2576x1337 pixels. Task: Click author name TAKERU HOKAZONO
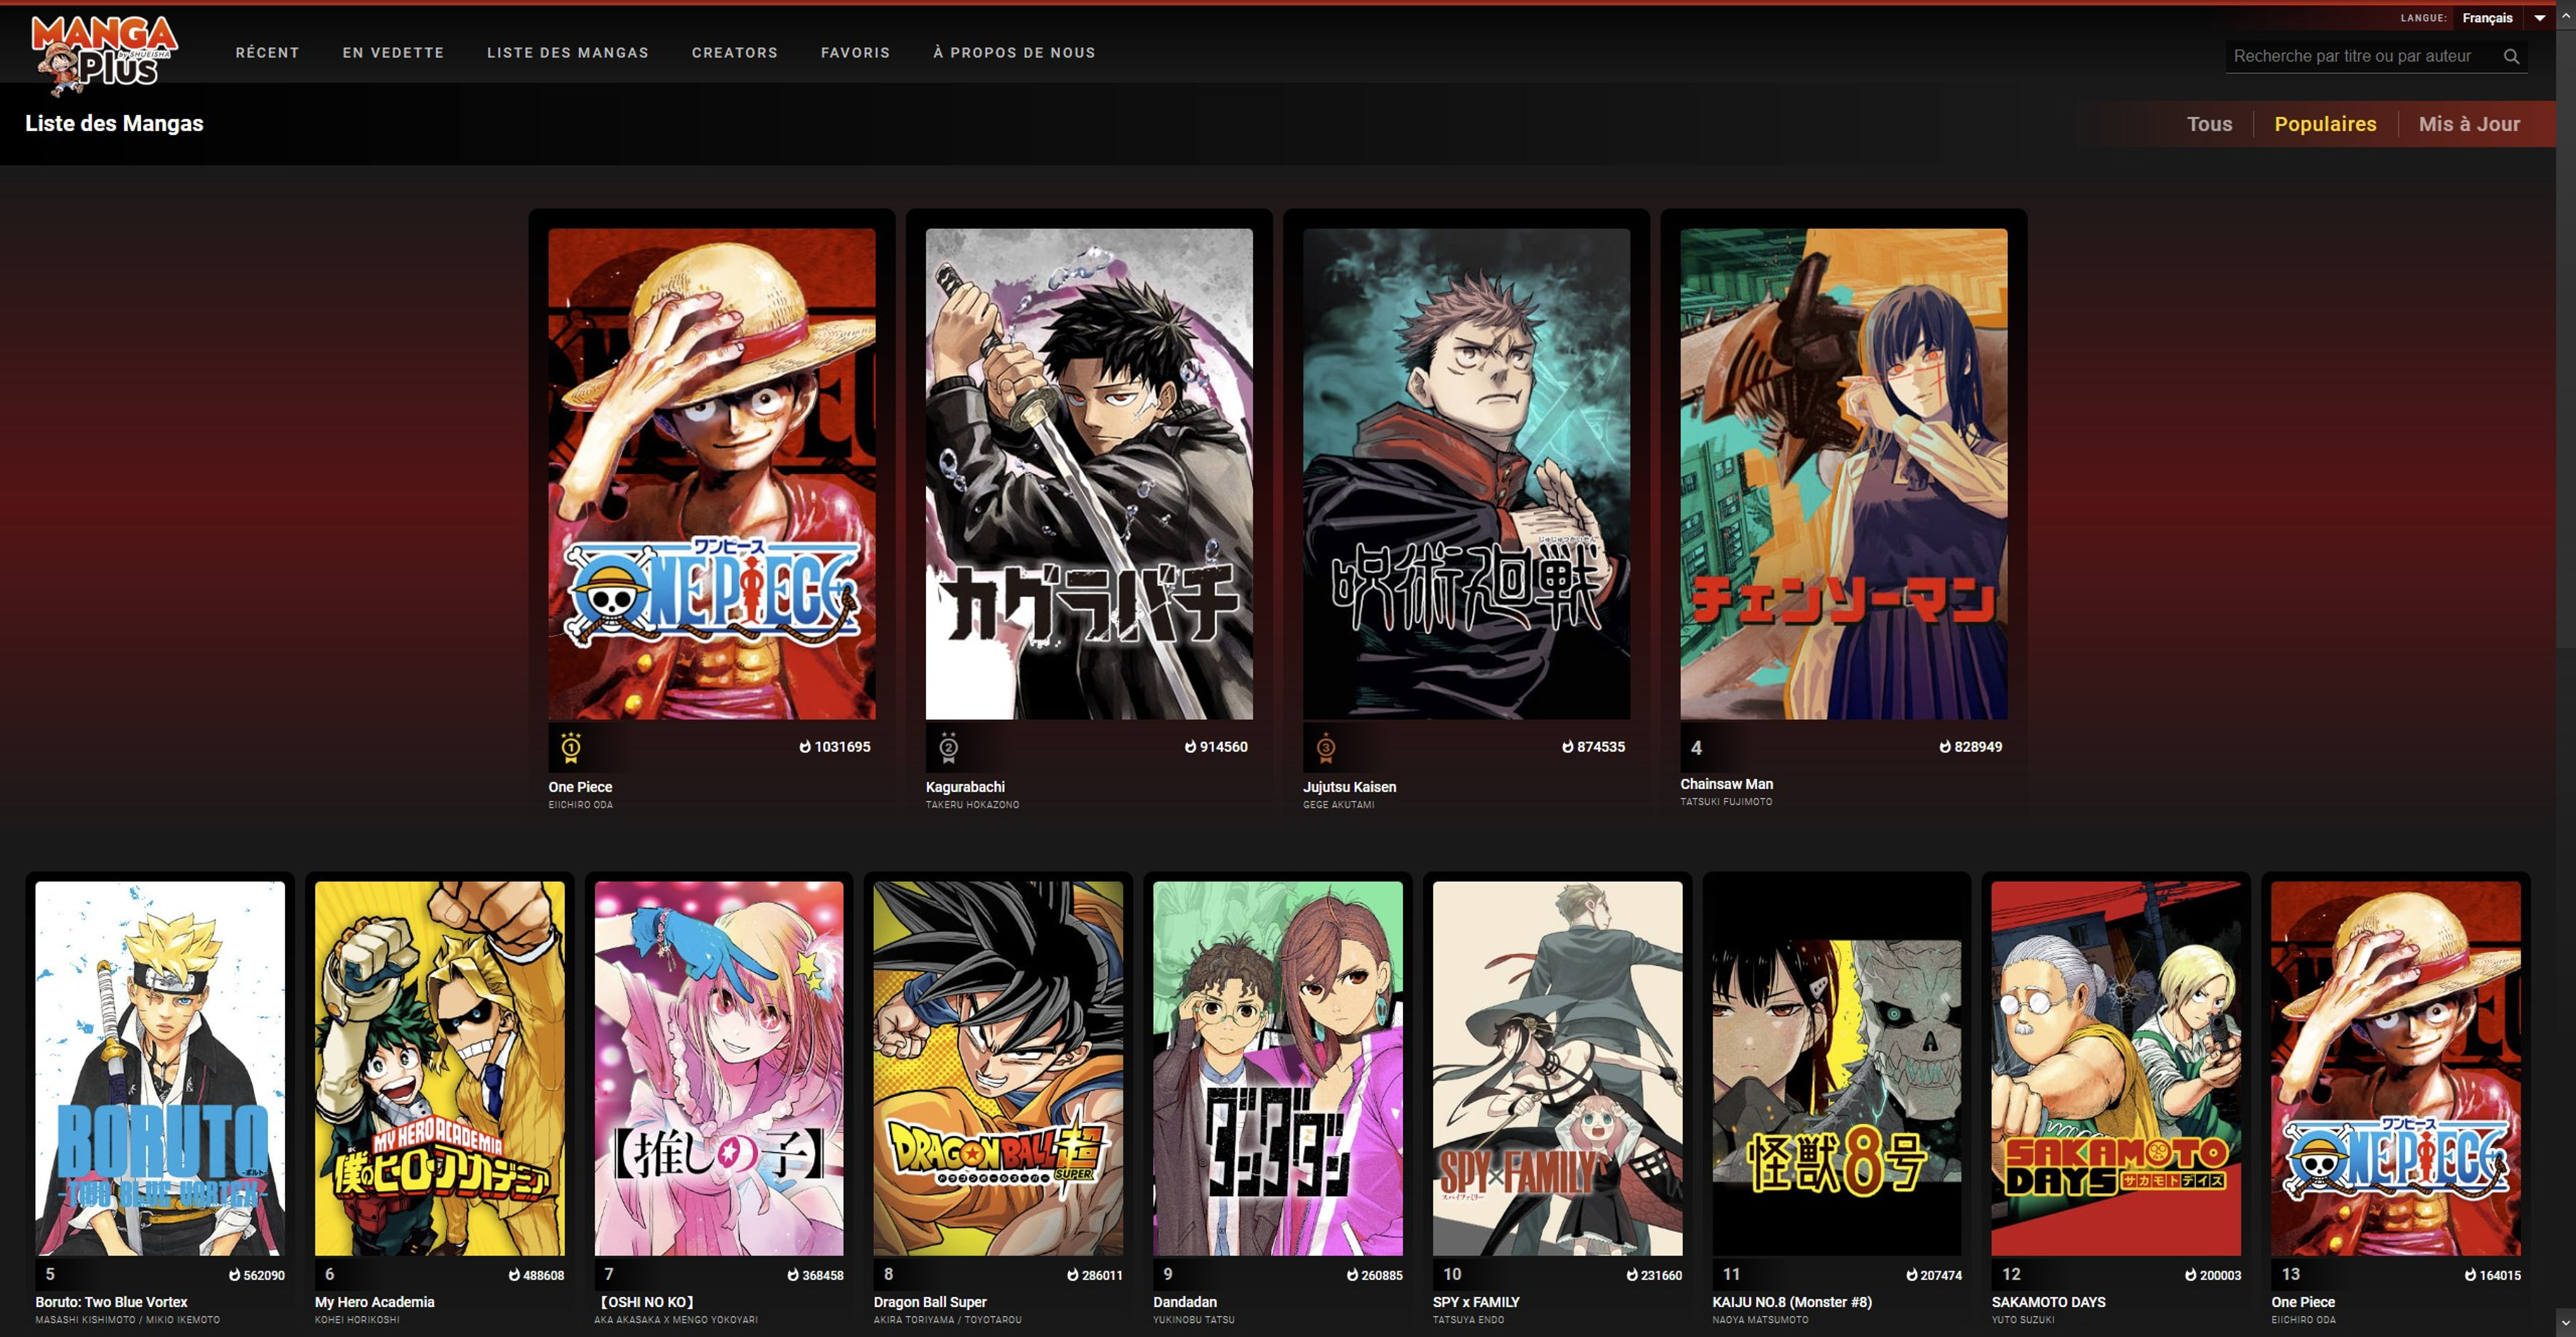tap(972, 805)
